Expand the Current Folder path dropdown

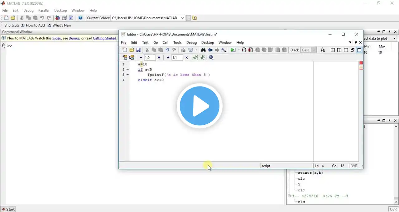coord(182,18)
